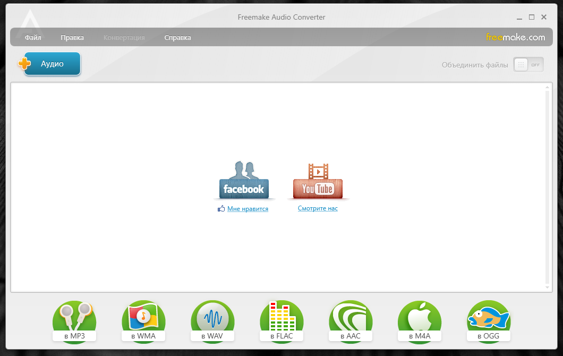Viewport: 563px width, 356px height.
Task: Convert to OGG using the fish icon
Action: tap(489, 322)
